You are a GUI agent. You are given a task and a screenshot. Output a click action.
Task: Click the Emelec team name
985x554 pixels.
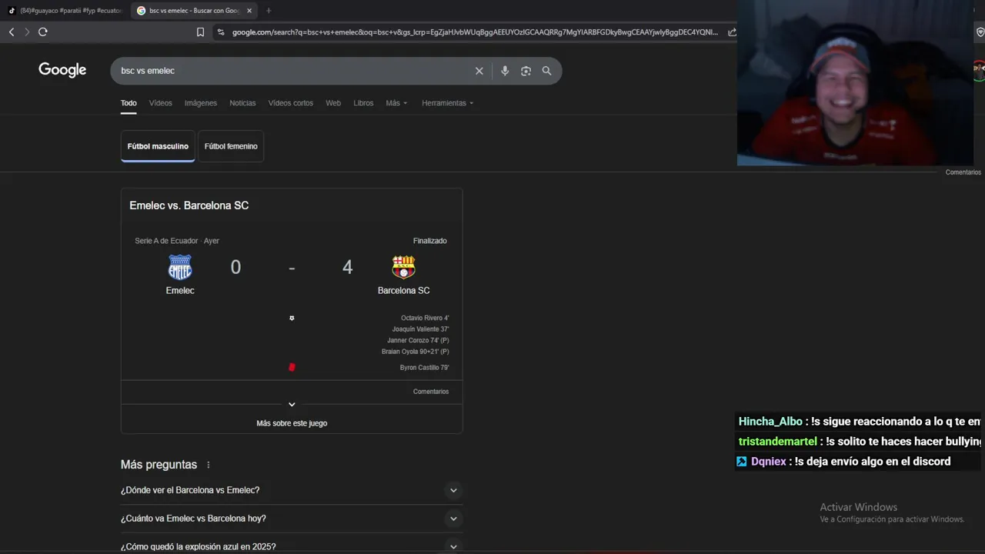coord(180,290)
